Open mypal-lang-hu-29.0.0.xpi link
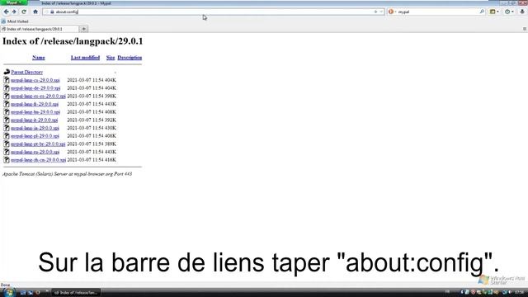Viewport: 528px width, 297px height. [35, 112]
